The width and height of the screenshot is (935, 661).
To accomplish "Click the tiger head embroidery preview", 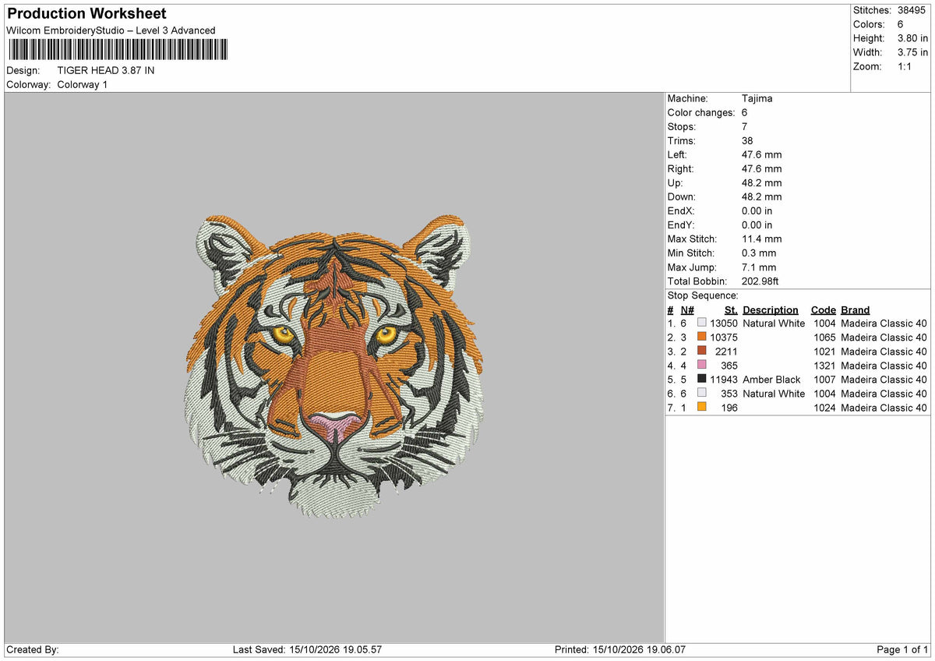I will pos(333,366).
